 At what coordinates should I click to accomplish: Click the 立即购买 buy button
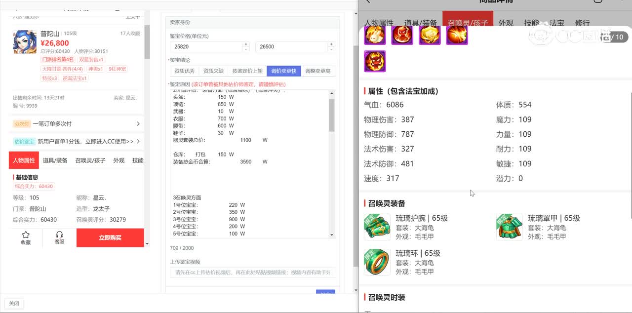click(110, 237)
